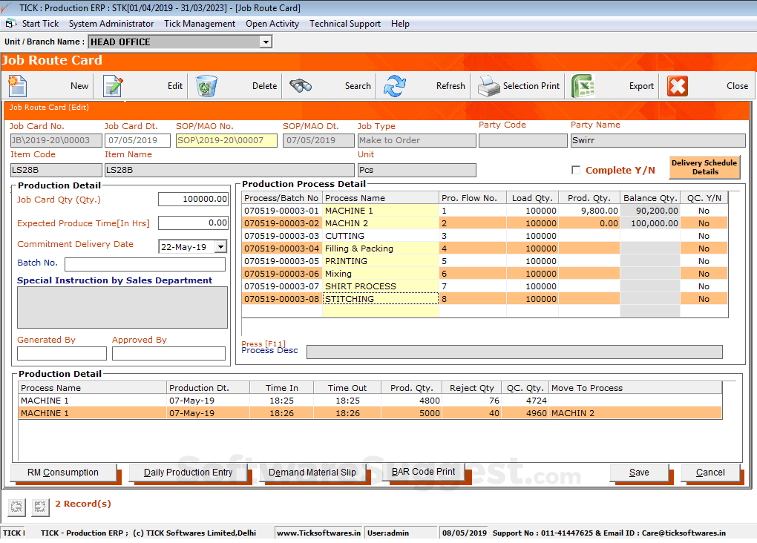
Task: Open the Commitment Delivery Date dropdown
Action: [220, 244]
